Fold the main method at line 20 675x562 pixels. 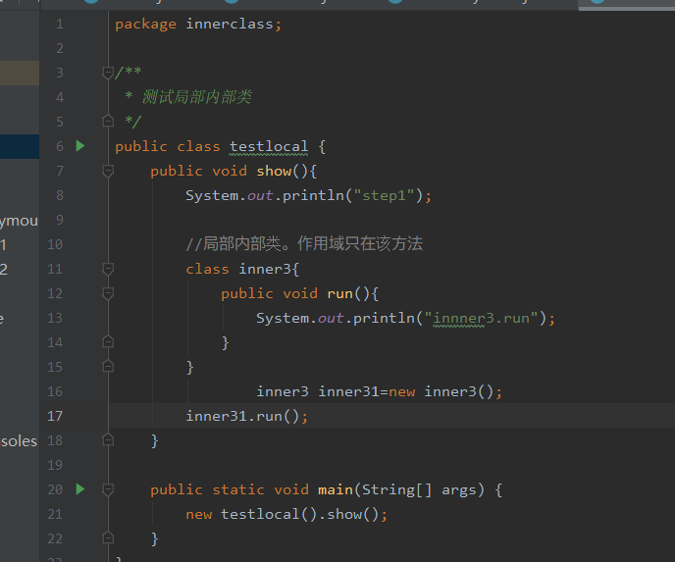tap(108, 489)
